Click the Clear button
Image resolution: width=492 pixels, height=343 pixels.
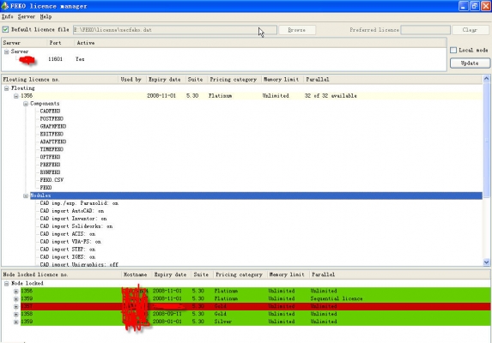pyautogui.click(x=470, y=30)
